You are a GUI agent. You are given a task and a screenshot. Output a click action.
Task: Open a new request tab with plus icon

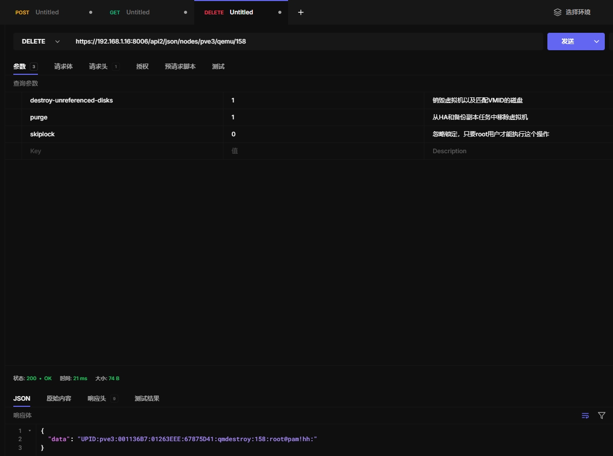301,12
